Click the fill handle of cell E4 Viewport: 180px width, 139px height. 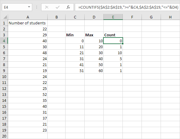122,43
